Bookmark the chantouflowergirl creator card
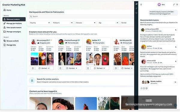180x112 pixels. [60, 68]
